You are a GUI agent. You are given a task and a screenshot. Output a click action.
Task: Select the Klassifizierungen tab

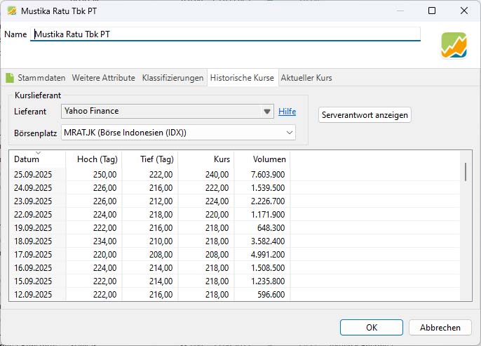tap(172, 78)
